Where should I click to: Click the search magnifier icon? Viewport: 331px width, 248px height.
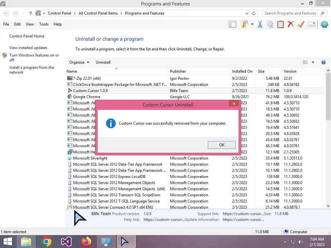coord(322,13)
